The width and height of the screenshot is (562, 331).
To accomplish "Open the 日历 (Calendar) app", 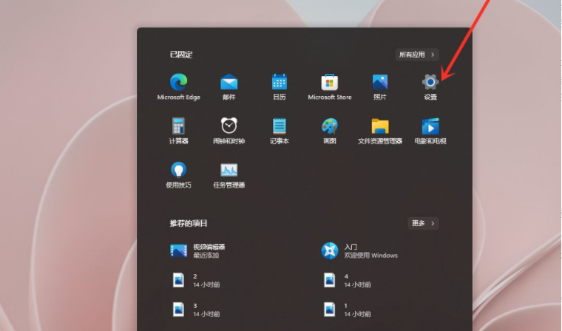I will 279,82.
